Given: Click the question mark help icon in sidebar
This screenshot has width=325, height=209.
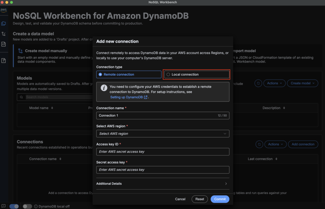Looking at the screenshot, I should tap(3, 60).
